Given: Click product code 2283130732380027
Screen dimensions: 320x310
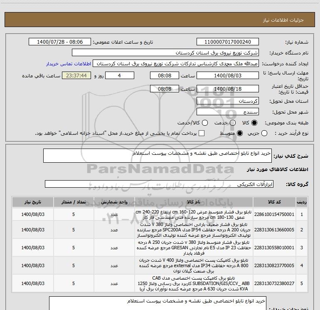Looking at the screenshot, I should click(274, 283).
